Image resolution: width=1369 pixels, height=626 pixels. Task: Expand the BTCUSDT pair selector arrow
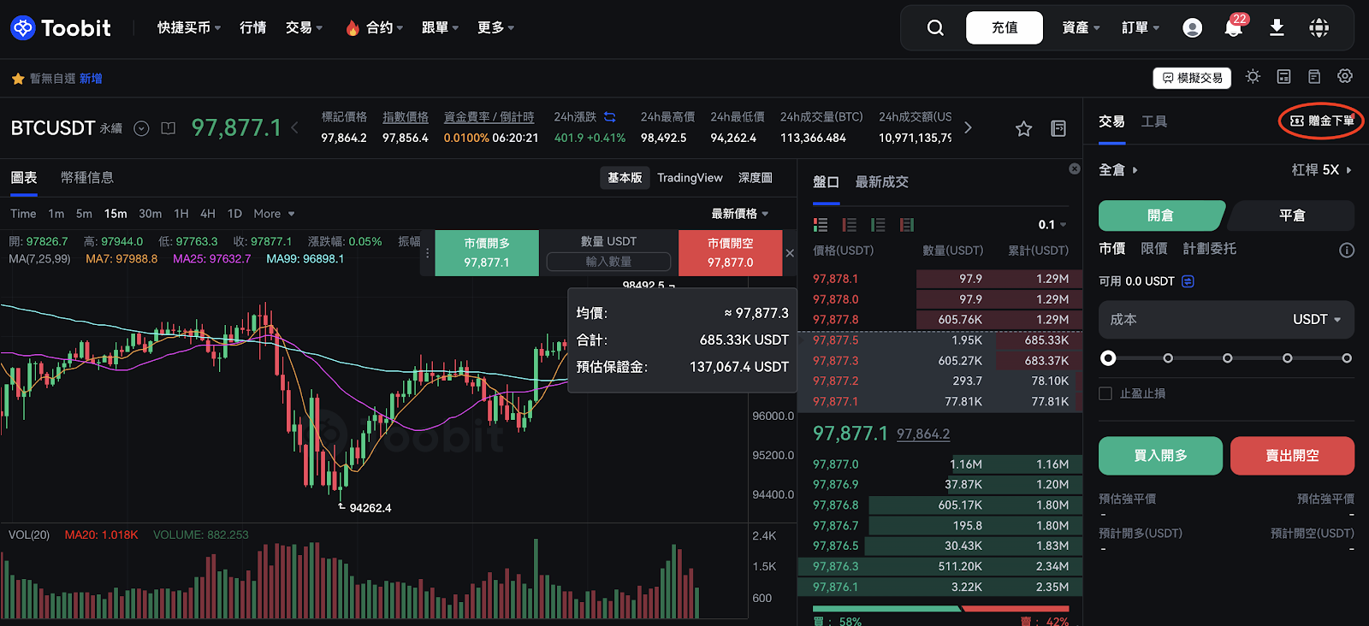(x=142, y=128)
